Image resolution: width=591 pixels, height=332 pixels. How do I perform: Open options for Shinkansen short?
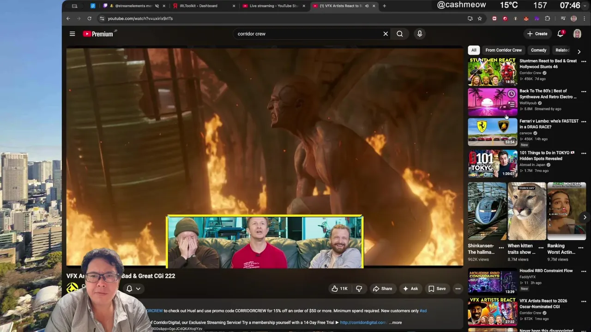click(x=501, y=248)
